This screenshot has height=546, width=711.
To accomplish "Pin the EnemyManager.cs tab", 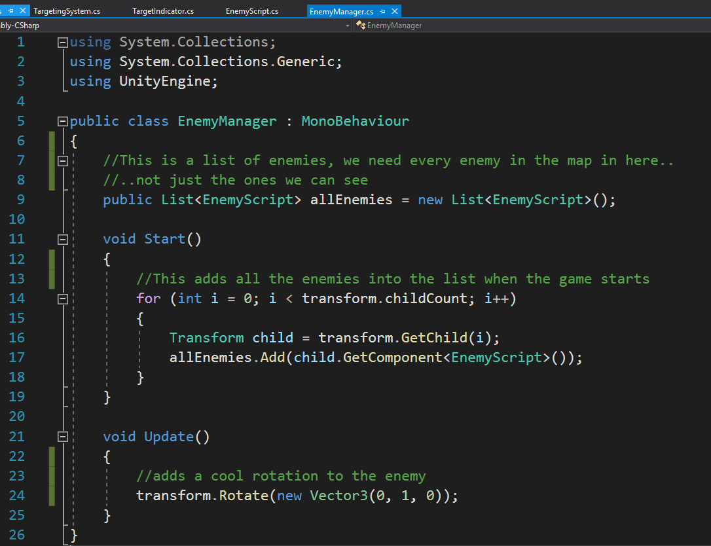I will (x=382, y=12).
